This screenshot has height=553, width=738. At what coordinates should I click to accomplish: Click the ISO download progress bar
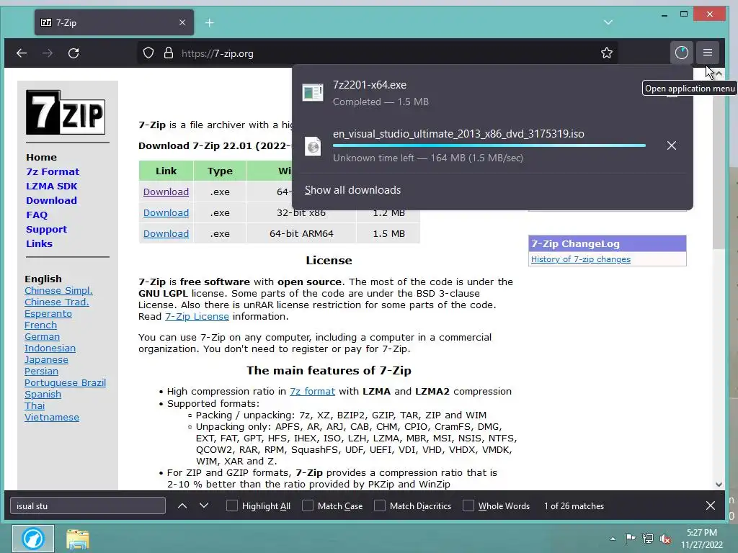tap(489, 145)
